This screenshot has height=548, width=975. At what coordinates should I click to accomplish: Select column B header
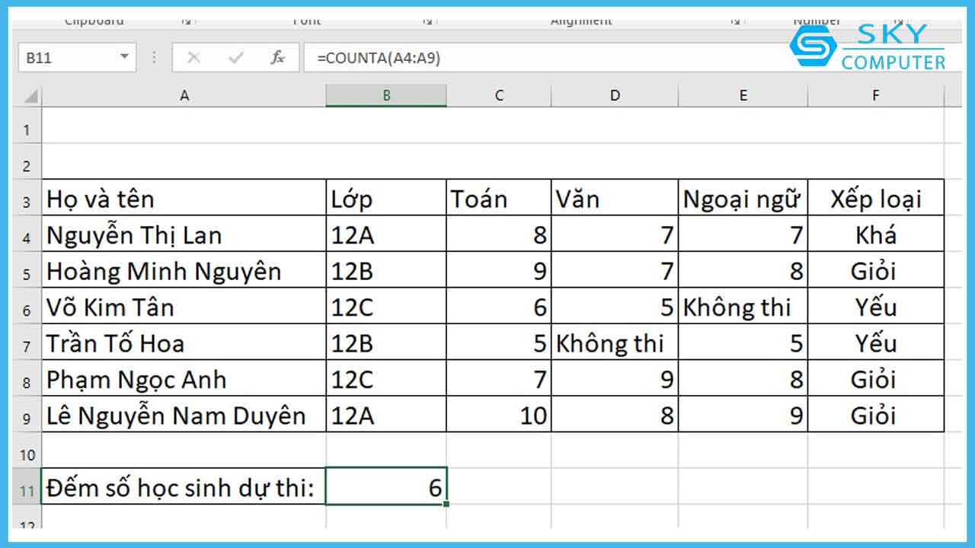point(386,96)
